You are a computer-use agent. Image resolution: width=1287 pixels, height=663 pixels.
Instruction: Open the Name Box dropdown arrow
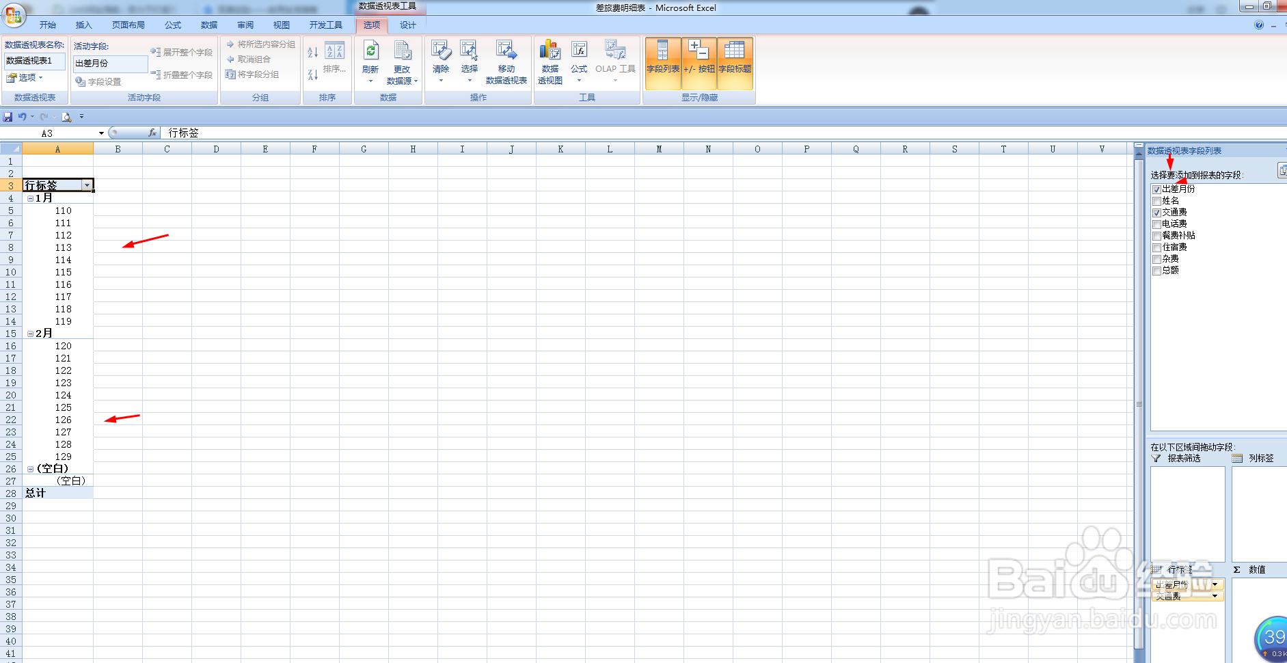tap(101, 133)
